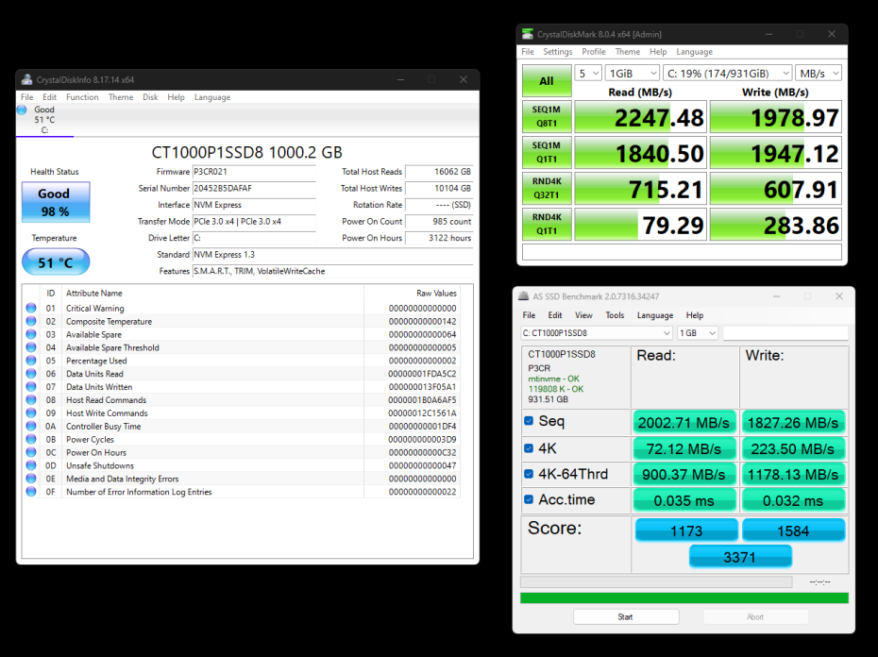Image resolution: width=878 pixels, height=657 pixels.
Task: Run all tests with the All button
Action: point(546,81)
